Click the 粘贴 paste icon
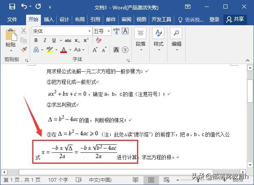Viewport: 254px width, 185px height. [x=11, y=35]
